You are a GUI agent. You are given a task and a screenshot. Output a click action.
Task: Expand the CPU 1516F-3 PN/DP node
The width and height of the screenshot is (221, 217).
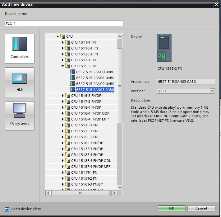click(63, 143)
